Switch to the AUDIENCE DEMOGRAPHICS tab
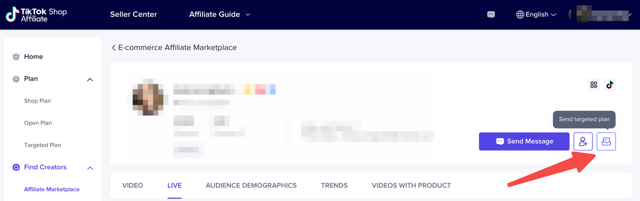This screenshot has height=201, width=640. click(251, 185)
